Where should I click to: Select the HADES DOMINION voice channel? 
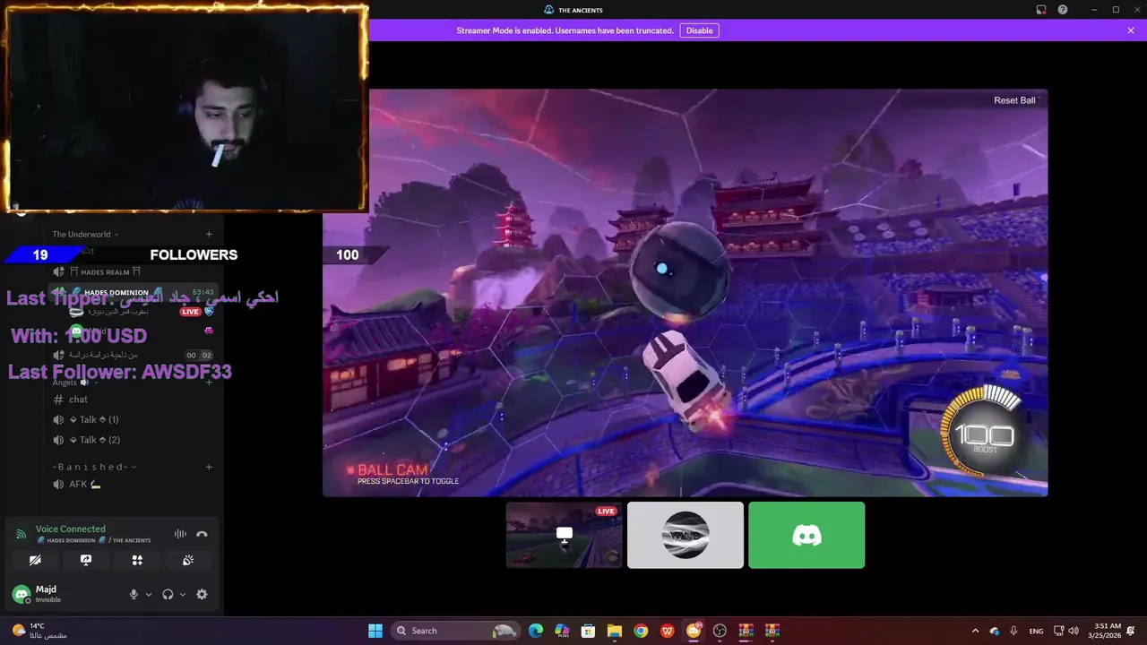click(132, 292)
